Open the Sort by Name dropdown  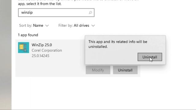coord(34,25)
